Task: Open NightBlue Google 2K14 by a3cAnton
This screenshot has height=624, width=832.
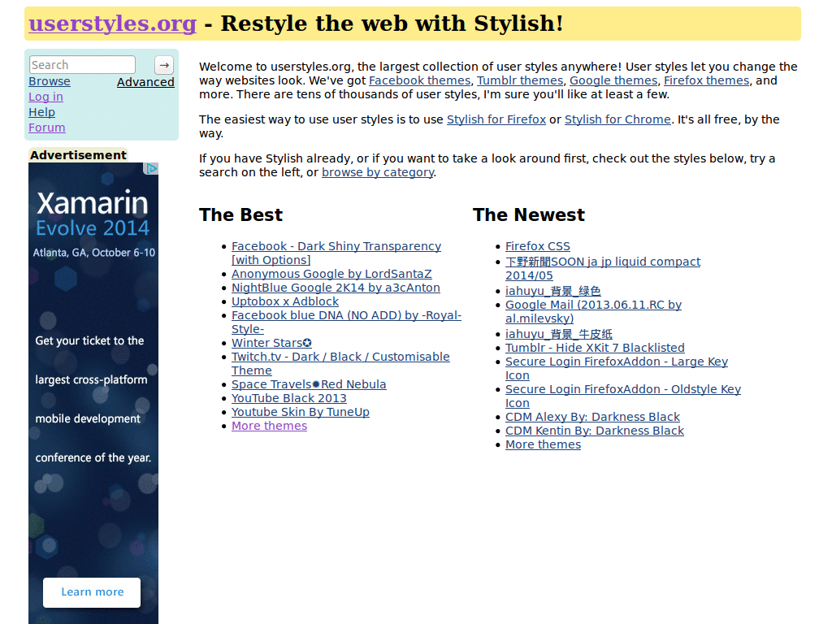Action: 336,288
